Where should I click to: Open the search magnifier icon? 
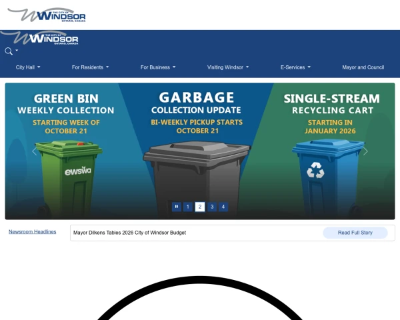pos(9,51)
